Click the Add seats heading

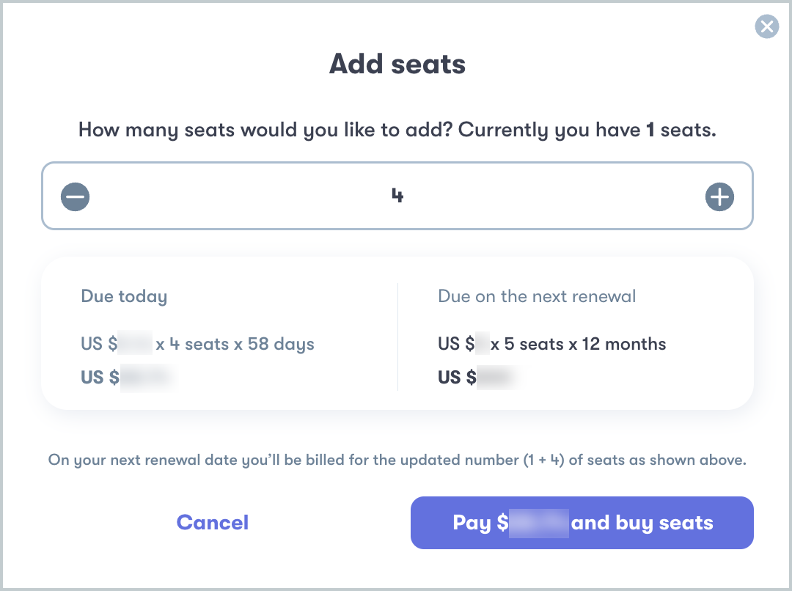[397, 64]
